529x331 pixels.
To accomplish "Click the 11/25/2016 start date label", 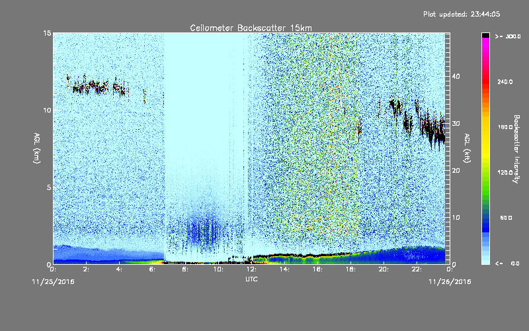I will click(53, 281).
